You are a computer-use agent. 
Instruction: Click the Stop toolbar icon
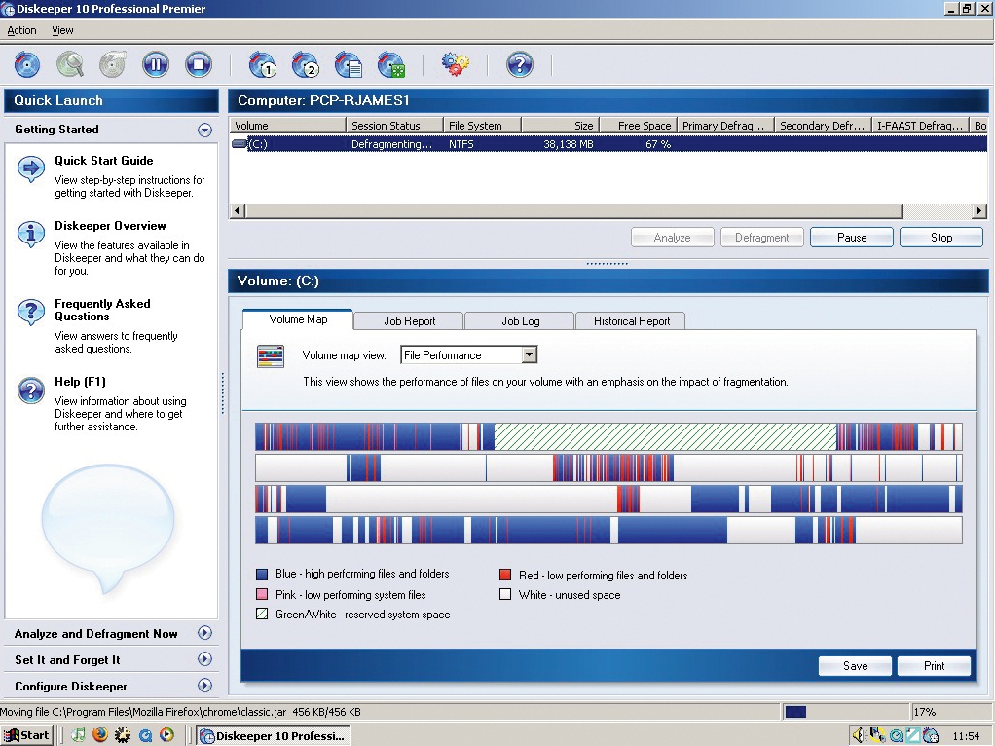click(x=199, y=64)
